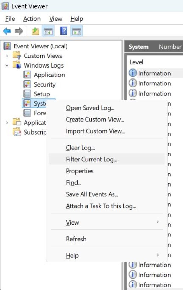Click Save All Events As option

(x=92, y=194)
